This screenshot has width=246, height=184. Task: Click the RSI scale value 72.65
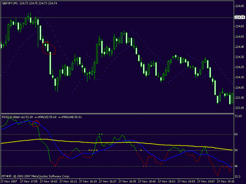[x=239, y=116]
